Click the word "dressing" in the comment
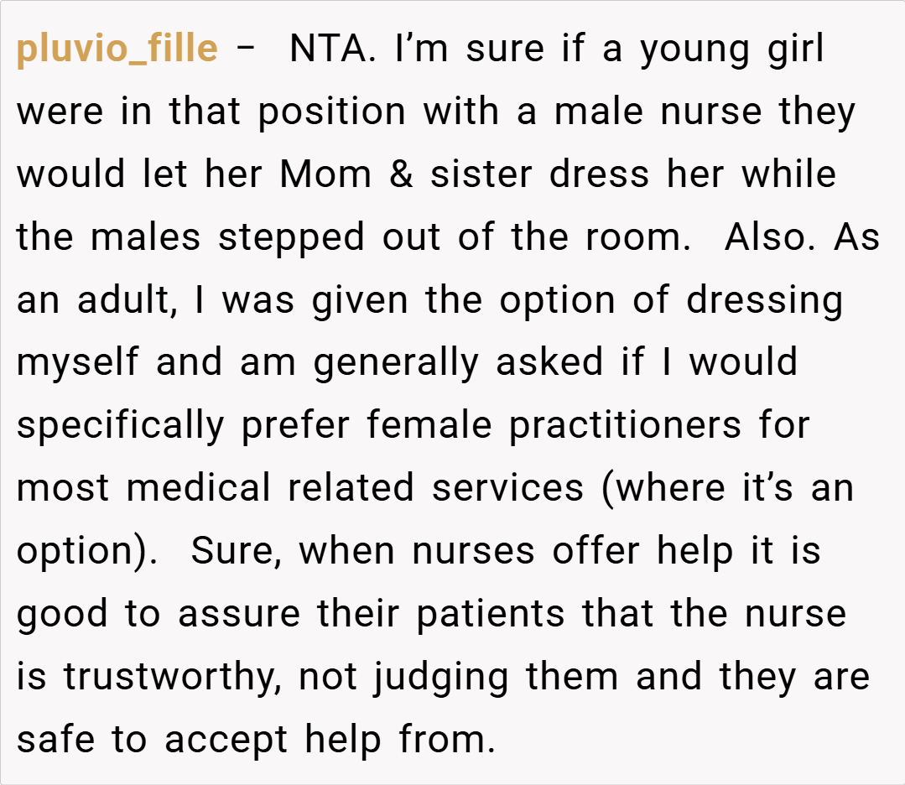Screen dimensions: 905x785 pos(764,301)
